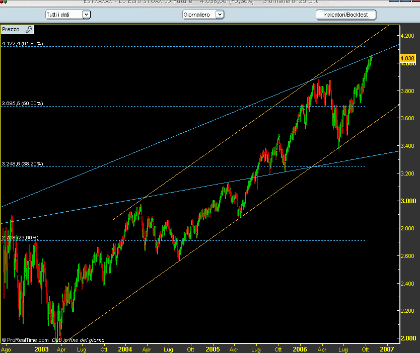Click the '3.248,6 (38,20%)' Fibonacci label
Viewport: 420px width, 353px height.
point(22,163)
